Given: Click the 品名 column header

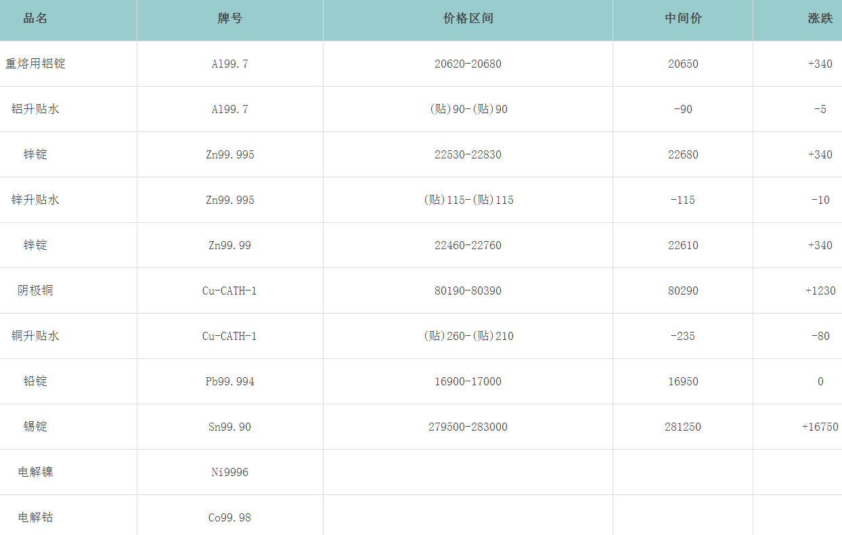Looking at the screenshot, I should [35, 19].
